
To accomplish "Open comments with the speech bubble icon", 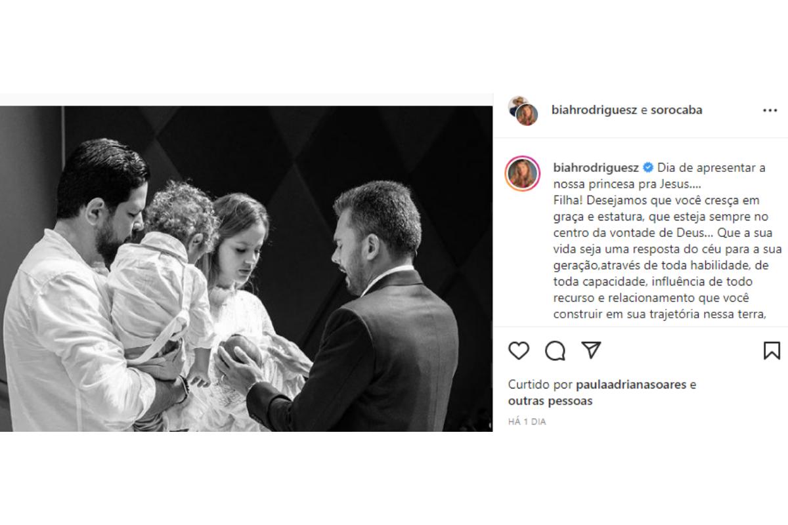I will (x=555, y=351).
